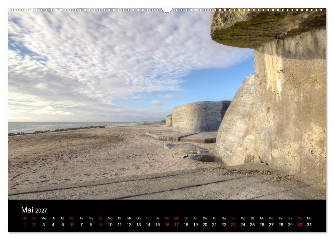Select red day 9 (So)
Viewport: 334px width, 240px height.
coord(100,225)
